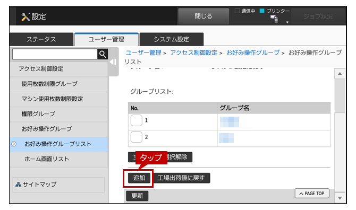Click the No. column header
This screenshot has height=210, width=356.
tap(173, 108)
